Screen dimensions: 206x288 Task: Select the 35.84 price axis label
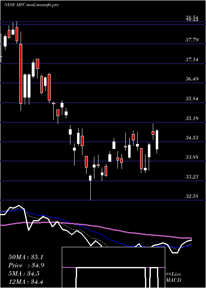(192, 99)
